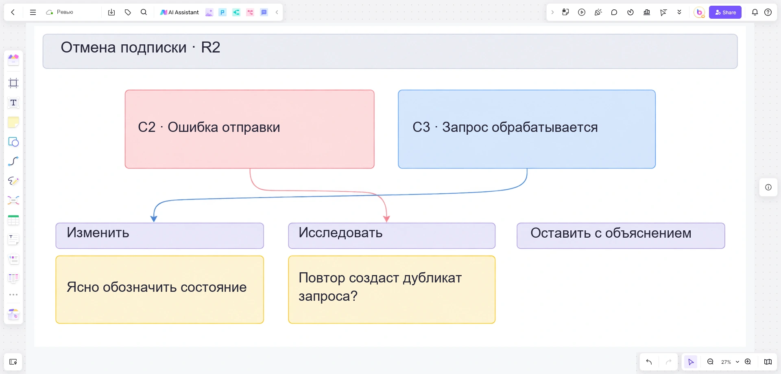
Task: Open the search magnifier
Action: click(x=144, y=12)
